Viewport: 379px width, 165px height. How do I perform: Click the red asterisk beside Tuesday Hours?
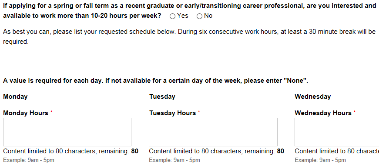(199, 112)
